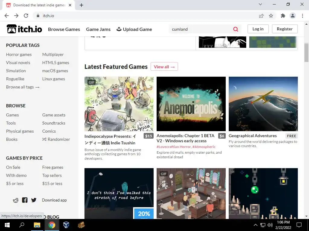The width and height of the screenshot is (309, 231).
Task: Click the address bar URL
Action: [x=48, y=16]
